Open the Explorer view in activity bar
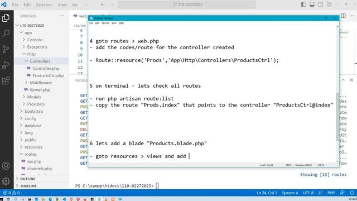 coord(6,18)
